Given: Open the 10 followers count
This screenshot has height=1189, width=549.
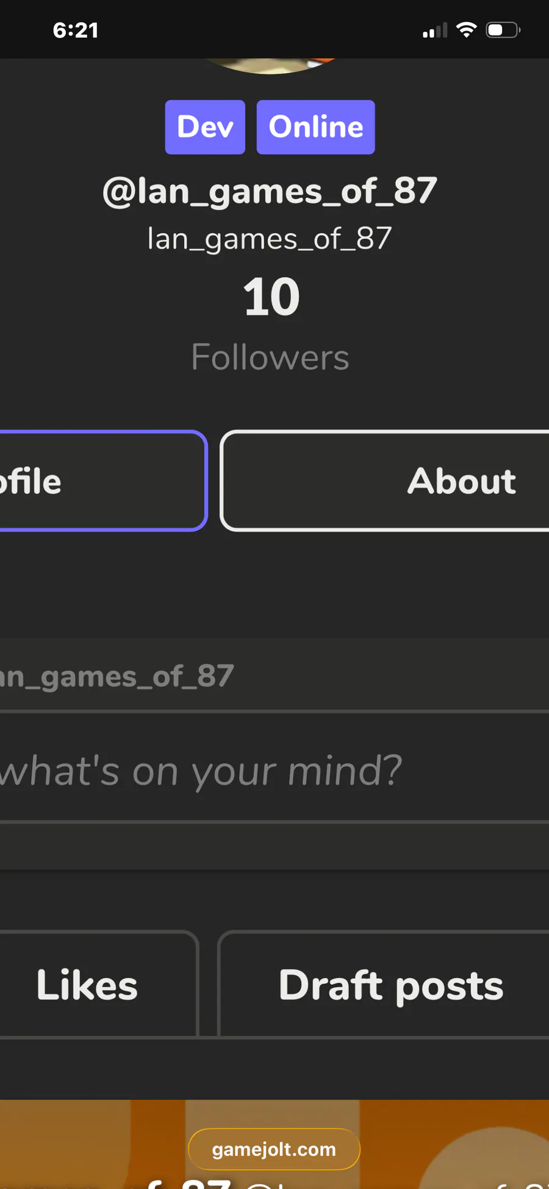Looking at the screenshot, I should [x=271, y=297].
